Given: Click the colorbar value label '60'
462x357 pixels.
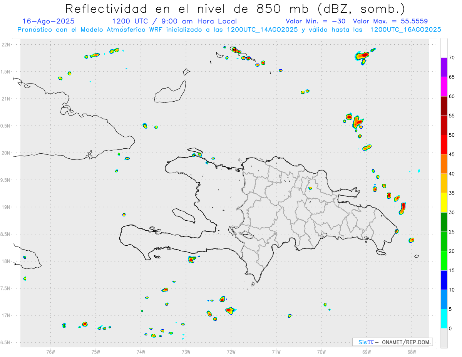Looking at the screenshot, I should [452, 96].
